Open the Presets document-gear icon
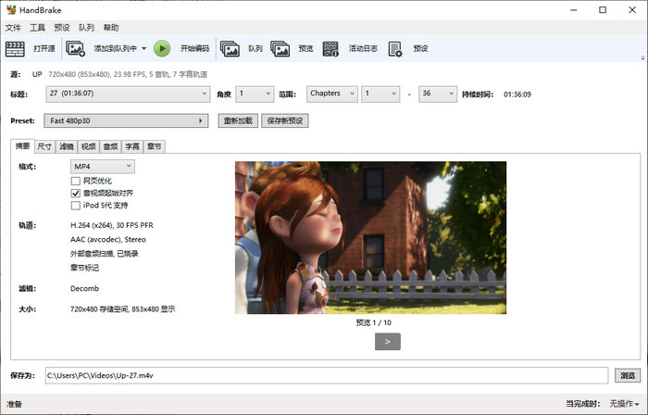Screen dimensions: 648x415 [x=395, y=48]
